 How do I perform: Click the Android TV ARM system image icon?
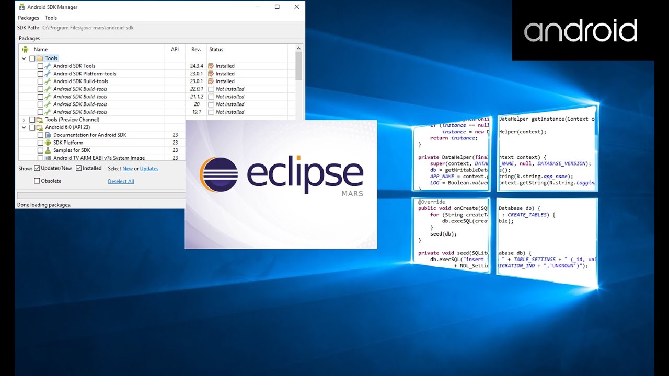point(48,158)
